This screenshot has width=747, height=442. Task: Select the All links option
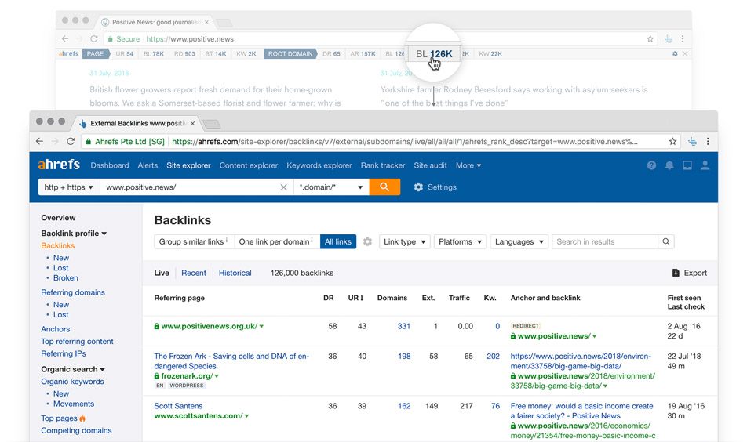(337, 241)
